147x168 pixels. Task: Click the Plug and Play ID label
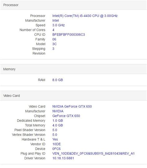point(33,153)
